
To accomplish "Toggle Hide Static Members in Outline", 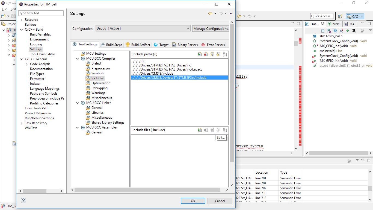I will (x=341, y=31).
